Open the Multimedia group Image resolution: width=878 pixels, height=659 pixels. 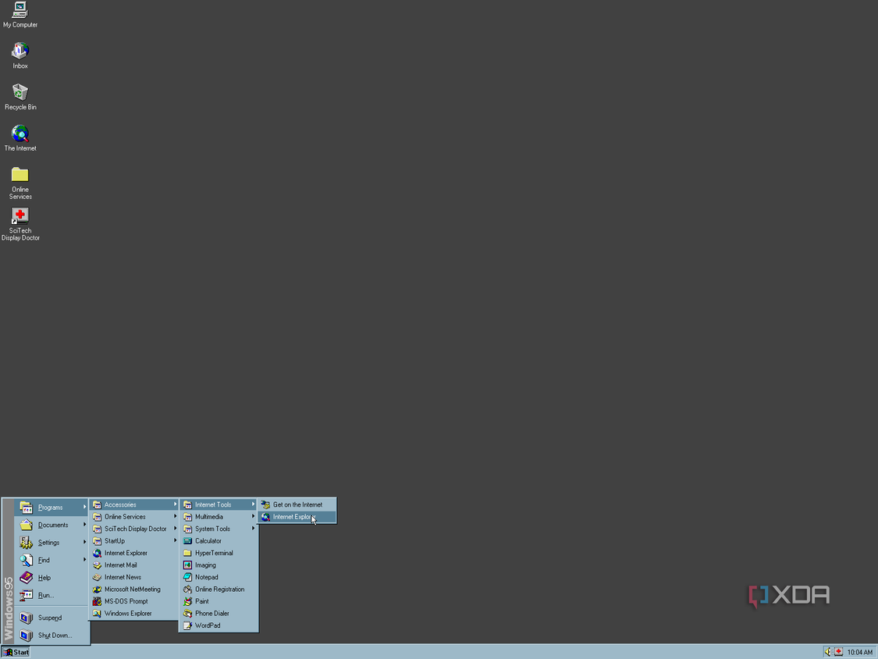[219, 517]
